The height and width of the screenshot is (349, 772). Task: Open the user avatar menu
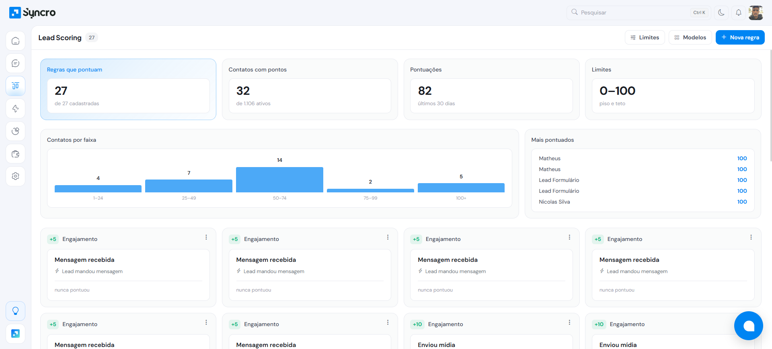coord(756,12)
